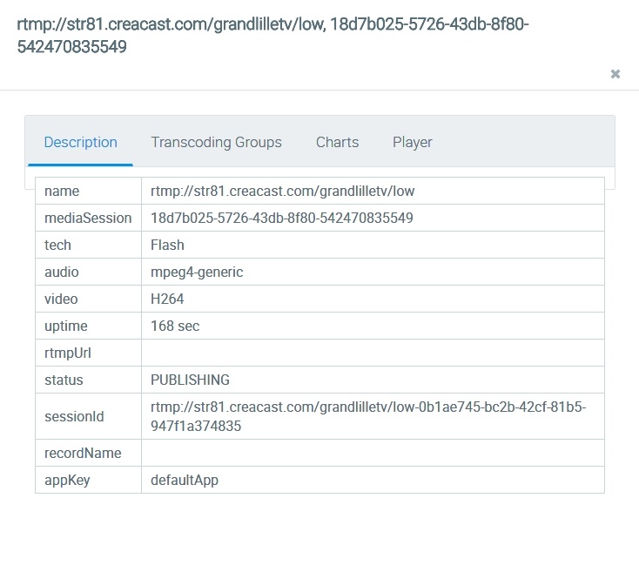639x572 pixels.
Task: Click the mediaSession row label
Action: [x=88, y=218]
